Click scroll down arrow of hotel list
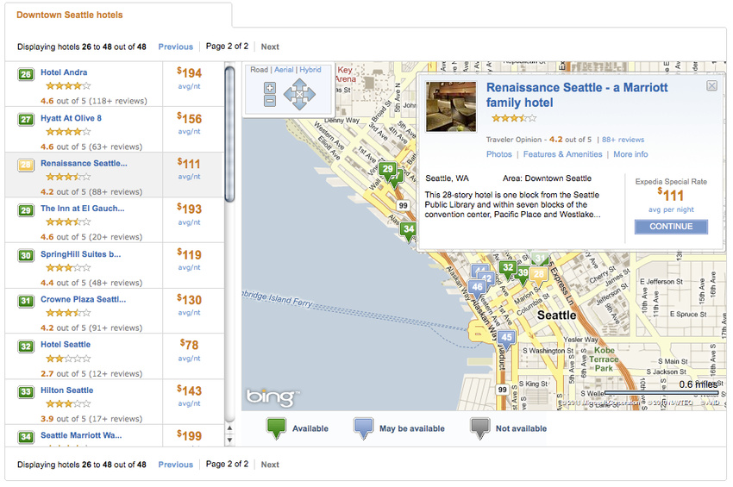Image resolution: width=733 pixels, height=487 pixels. pos(229,440)
